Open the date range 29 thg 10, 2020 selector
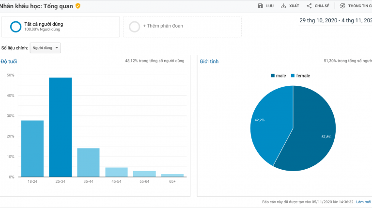 (x=335, y=21)
